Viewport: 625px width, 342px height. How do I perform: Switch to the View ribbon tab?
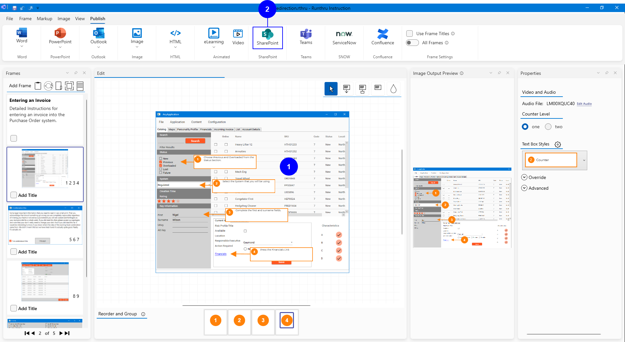(x=80, y=19)
